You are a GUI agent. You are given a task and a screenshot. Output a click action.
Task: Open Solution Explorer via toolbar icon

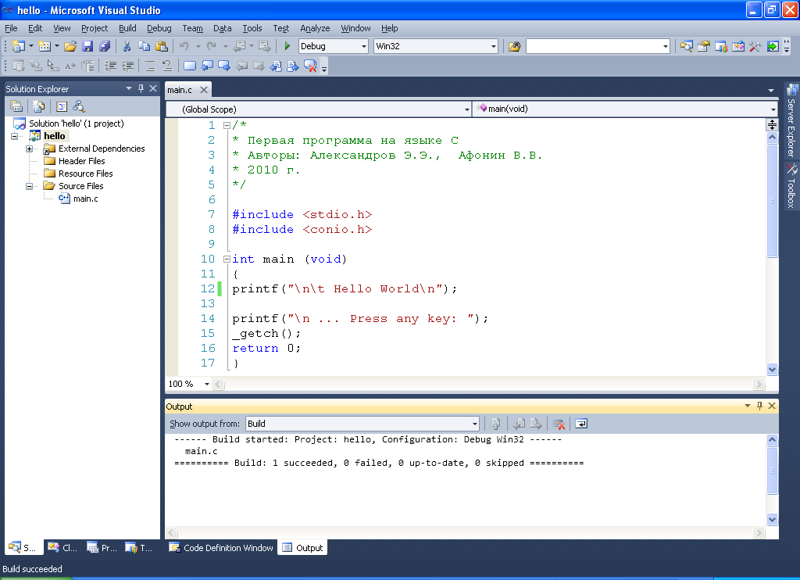(x=686, y=46)
